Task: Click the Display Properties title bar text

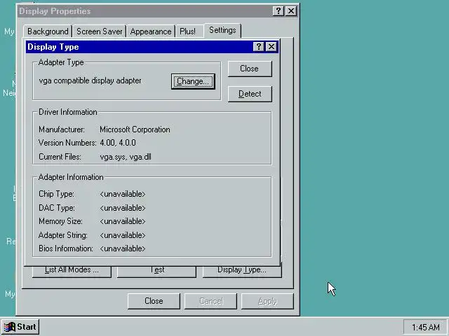Action: tap(55, 11)
